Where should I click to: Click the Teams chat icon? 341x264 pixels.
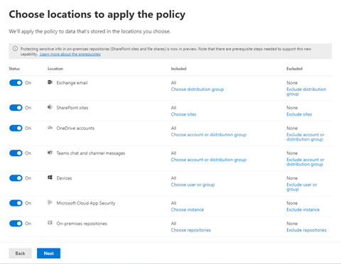(50, 153)
